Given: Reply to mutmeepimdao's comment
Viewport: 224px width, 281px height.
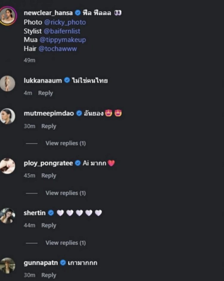Looking at the screenshot, I should coord(49,126).
